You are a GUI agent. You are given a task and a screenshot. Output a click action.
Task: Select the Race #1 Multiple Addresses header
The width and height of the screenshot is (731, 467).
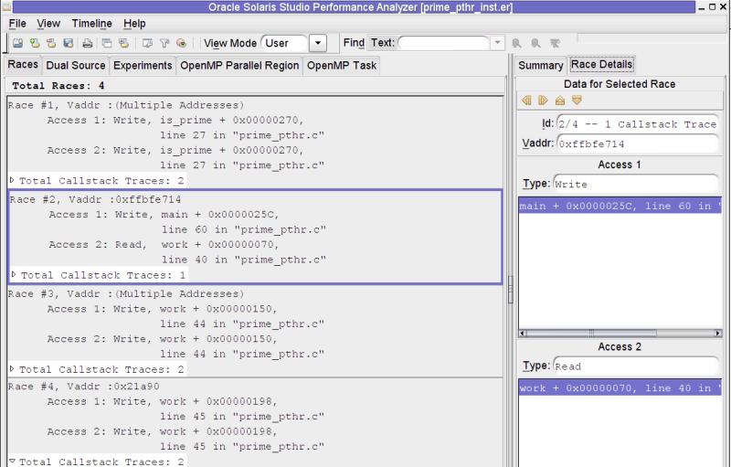126,105
